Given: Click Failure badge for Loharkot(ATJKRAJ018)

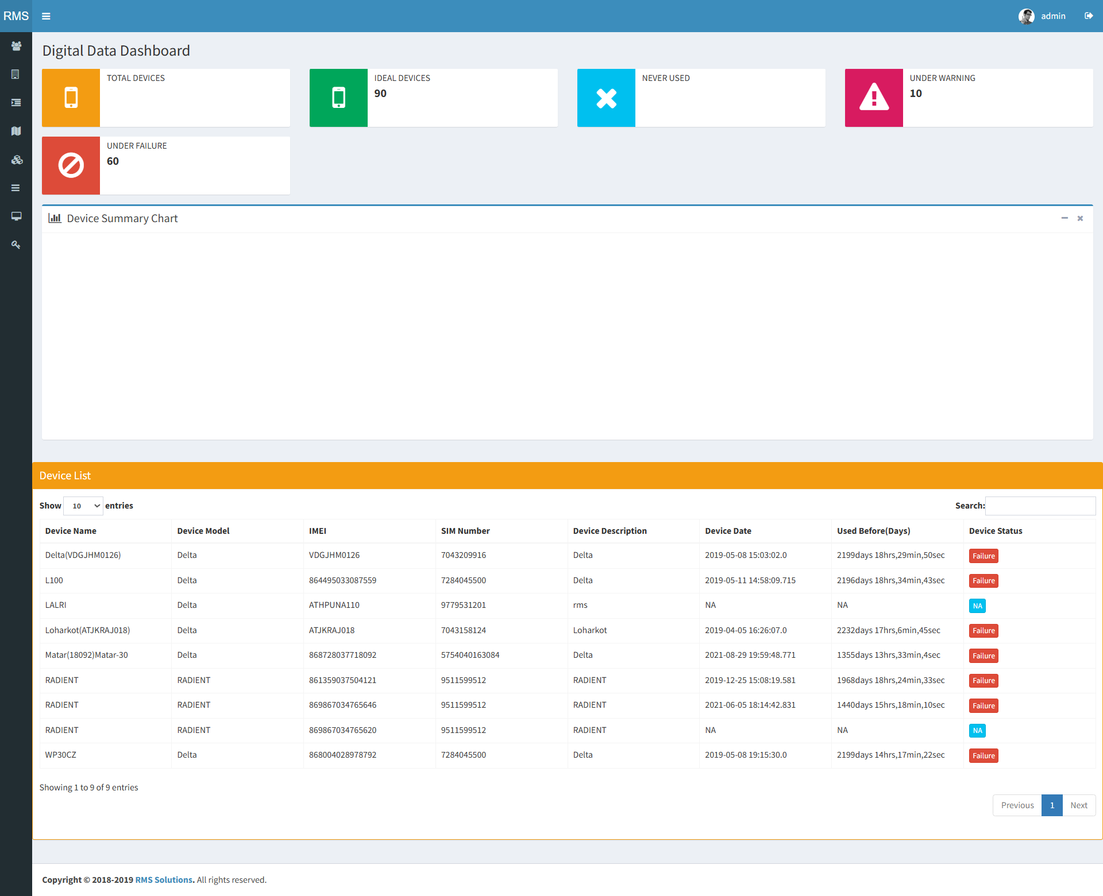Looking at the screenshot, I should point(984,631).
